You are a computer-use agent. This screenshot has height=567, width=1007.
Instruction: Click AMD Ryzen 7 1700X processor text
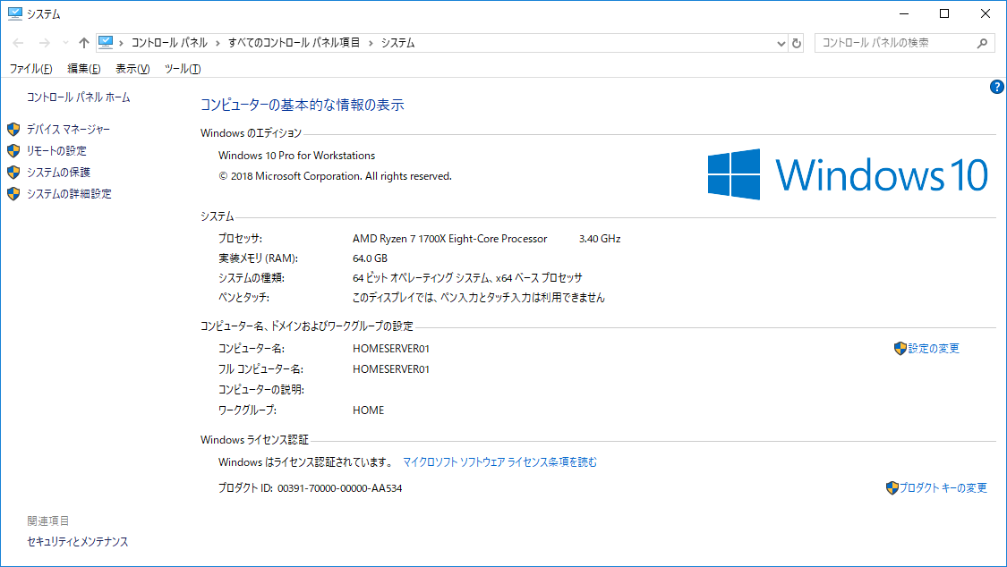coord(449,239)
